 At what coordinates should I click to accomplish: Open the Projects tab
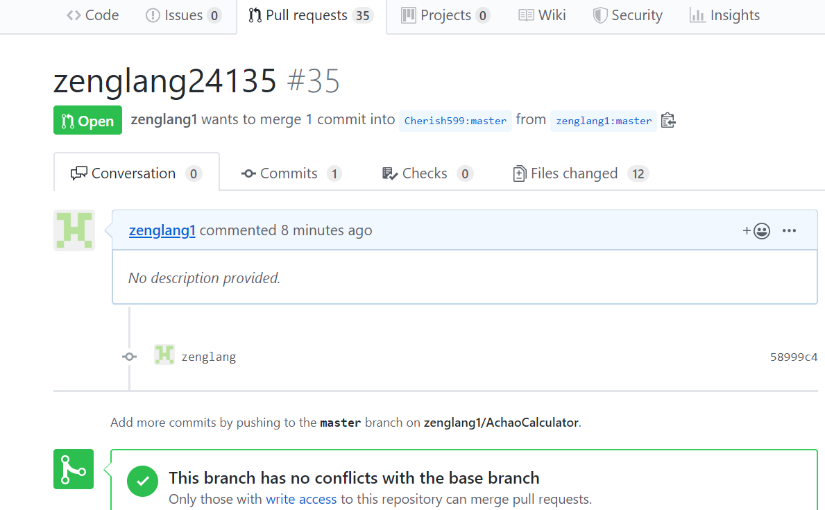point(445,15)
